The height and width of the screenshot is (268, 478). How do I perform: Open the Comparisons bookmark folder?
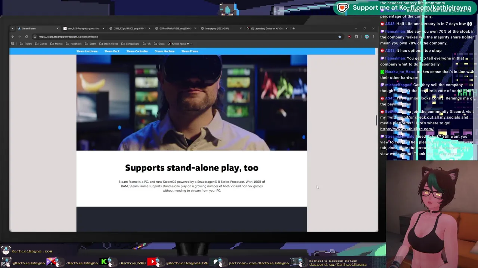pyautogui.click(x=130, y=44)
